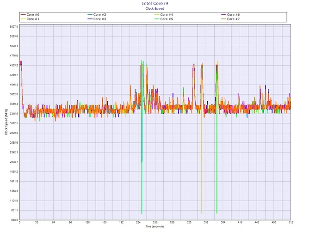Click the red Core #0 color line swatch
Screen dimensions: 310x232
24,15
